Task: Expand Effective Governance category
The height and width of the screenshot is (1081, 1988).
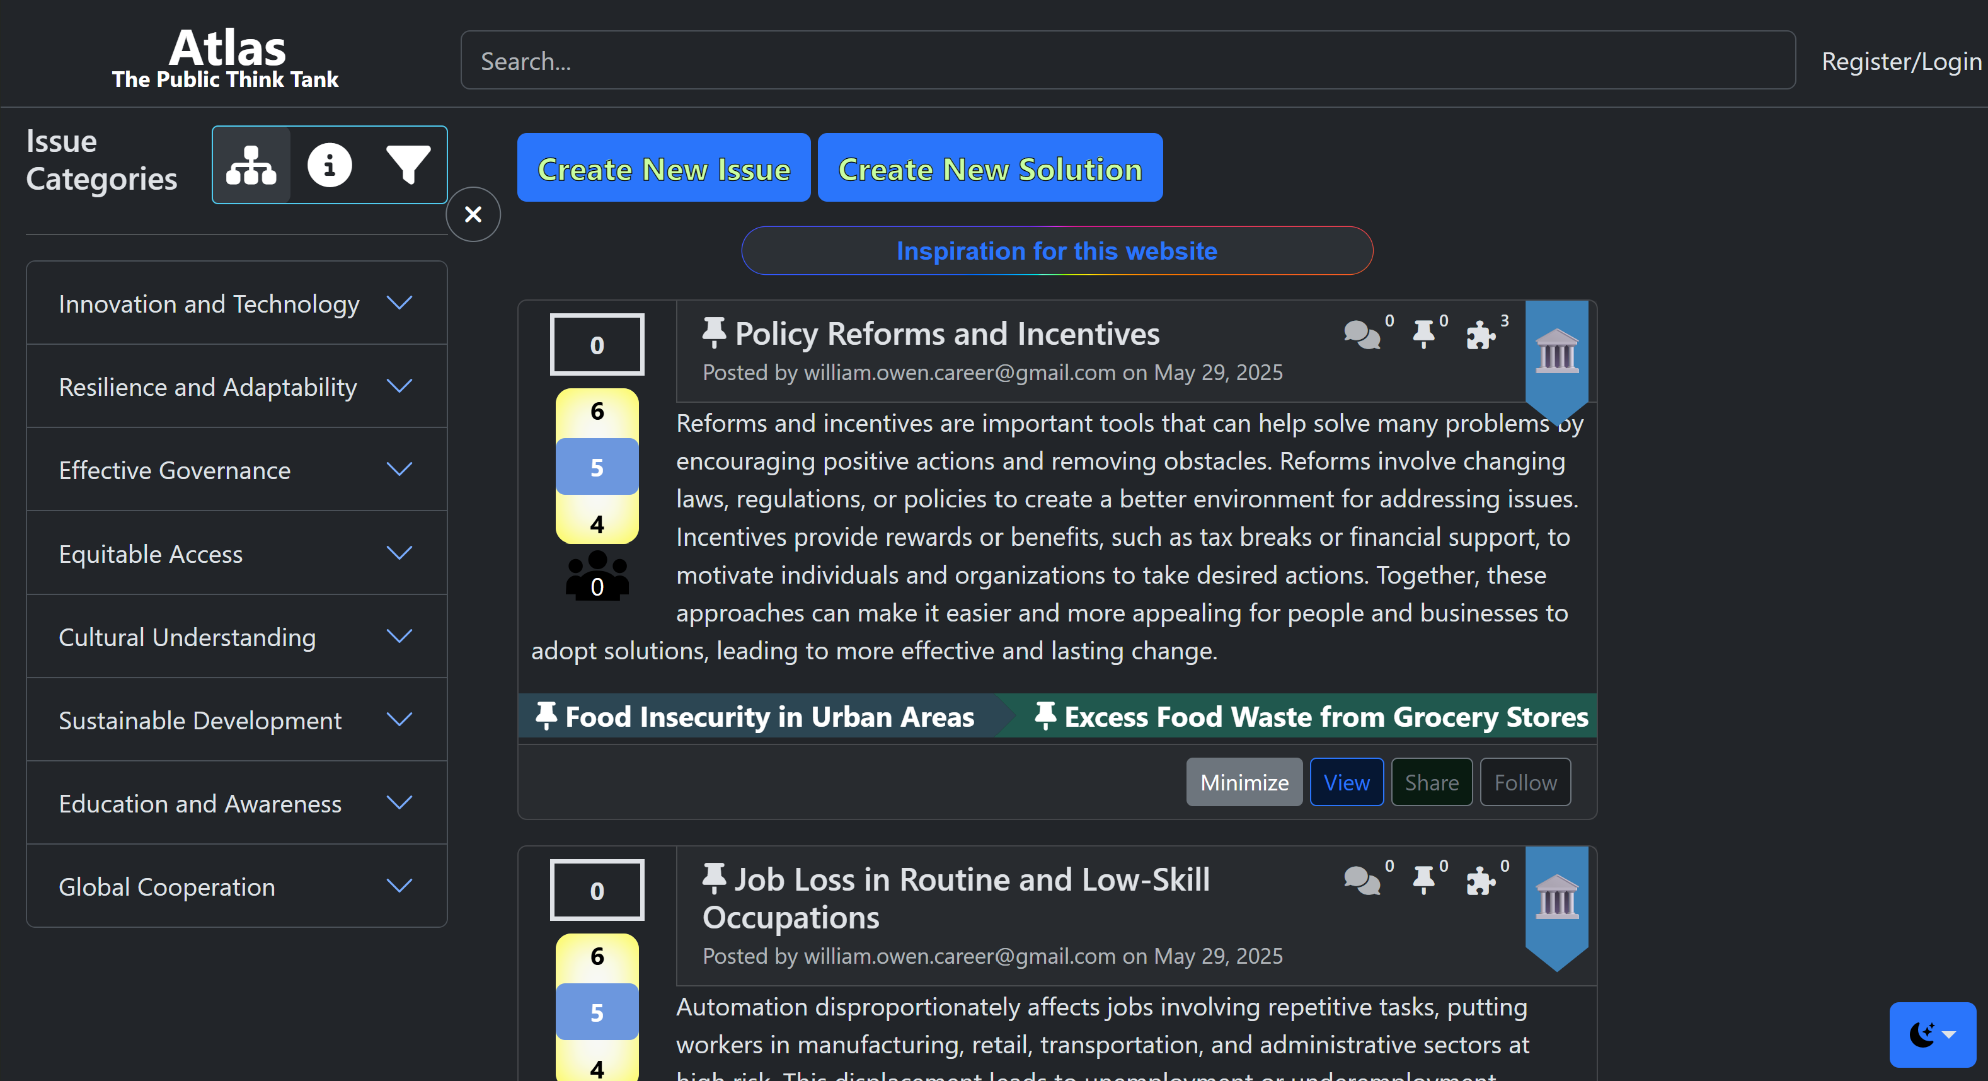Action: (x=236, y=470)
